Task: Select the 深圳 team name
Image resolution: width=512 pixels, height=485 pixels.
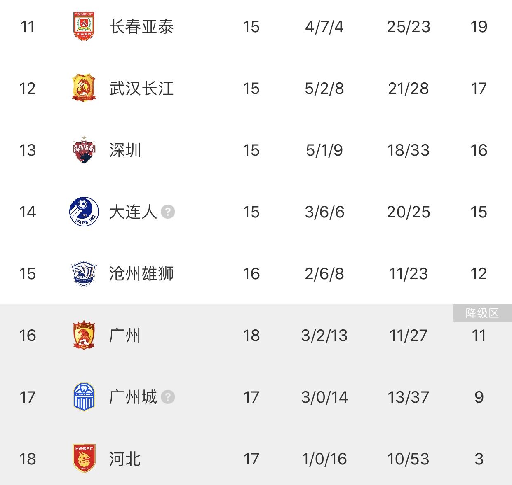Action: pyautogui.click(x=125, y=150)
